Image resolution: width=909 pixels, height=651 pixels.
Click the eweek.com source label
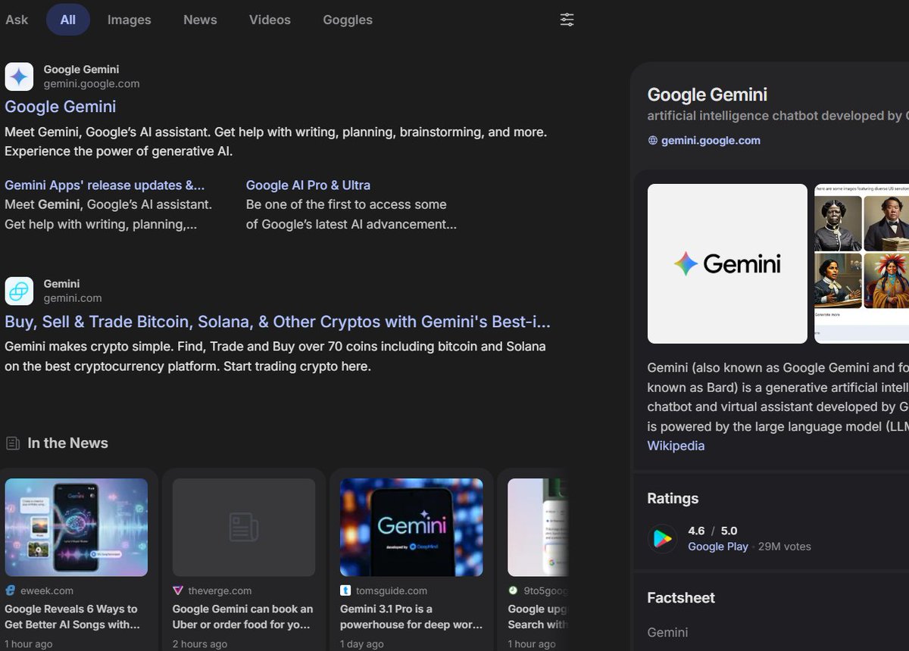tap(47, 590)
